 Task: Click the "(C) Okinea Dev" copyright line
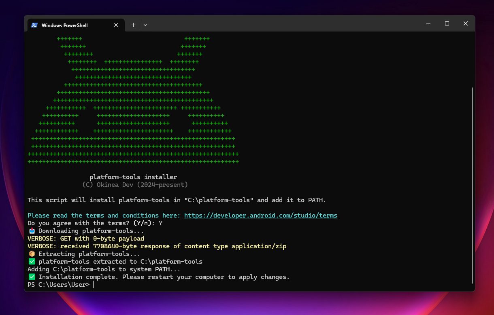pyautogui.click(x=135, y=185)
